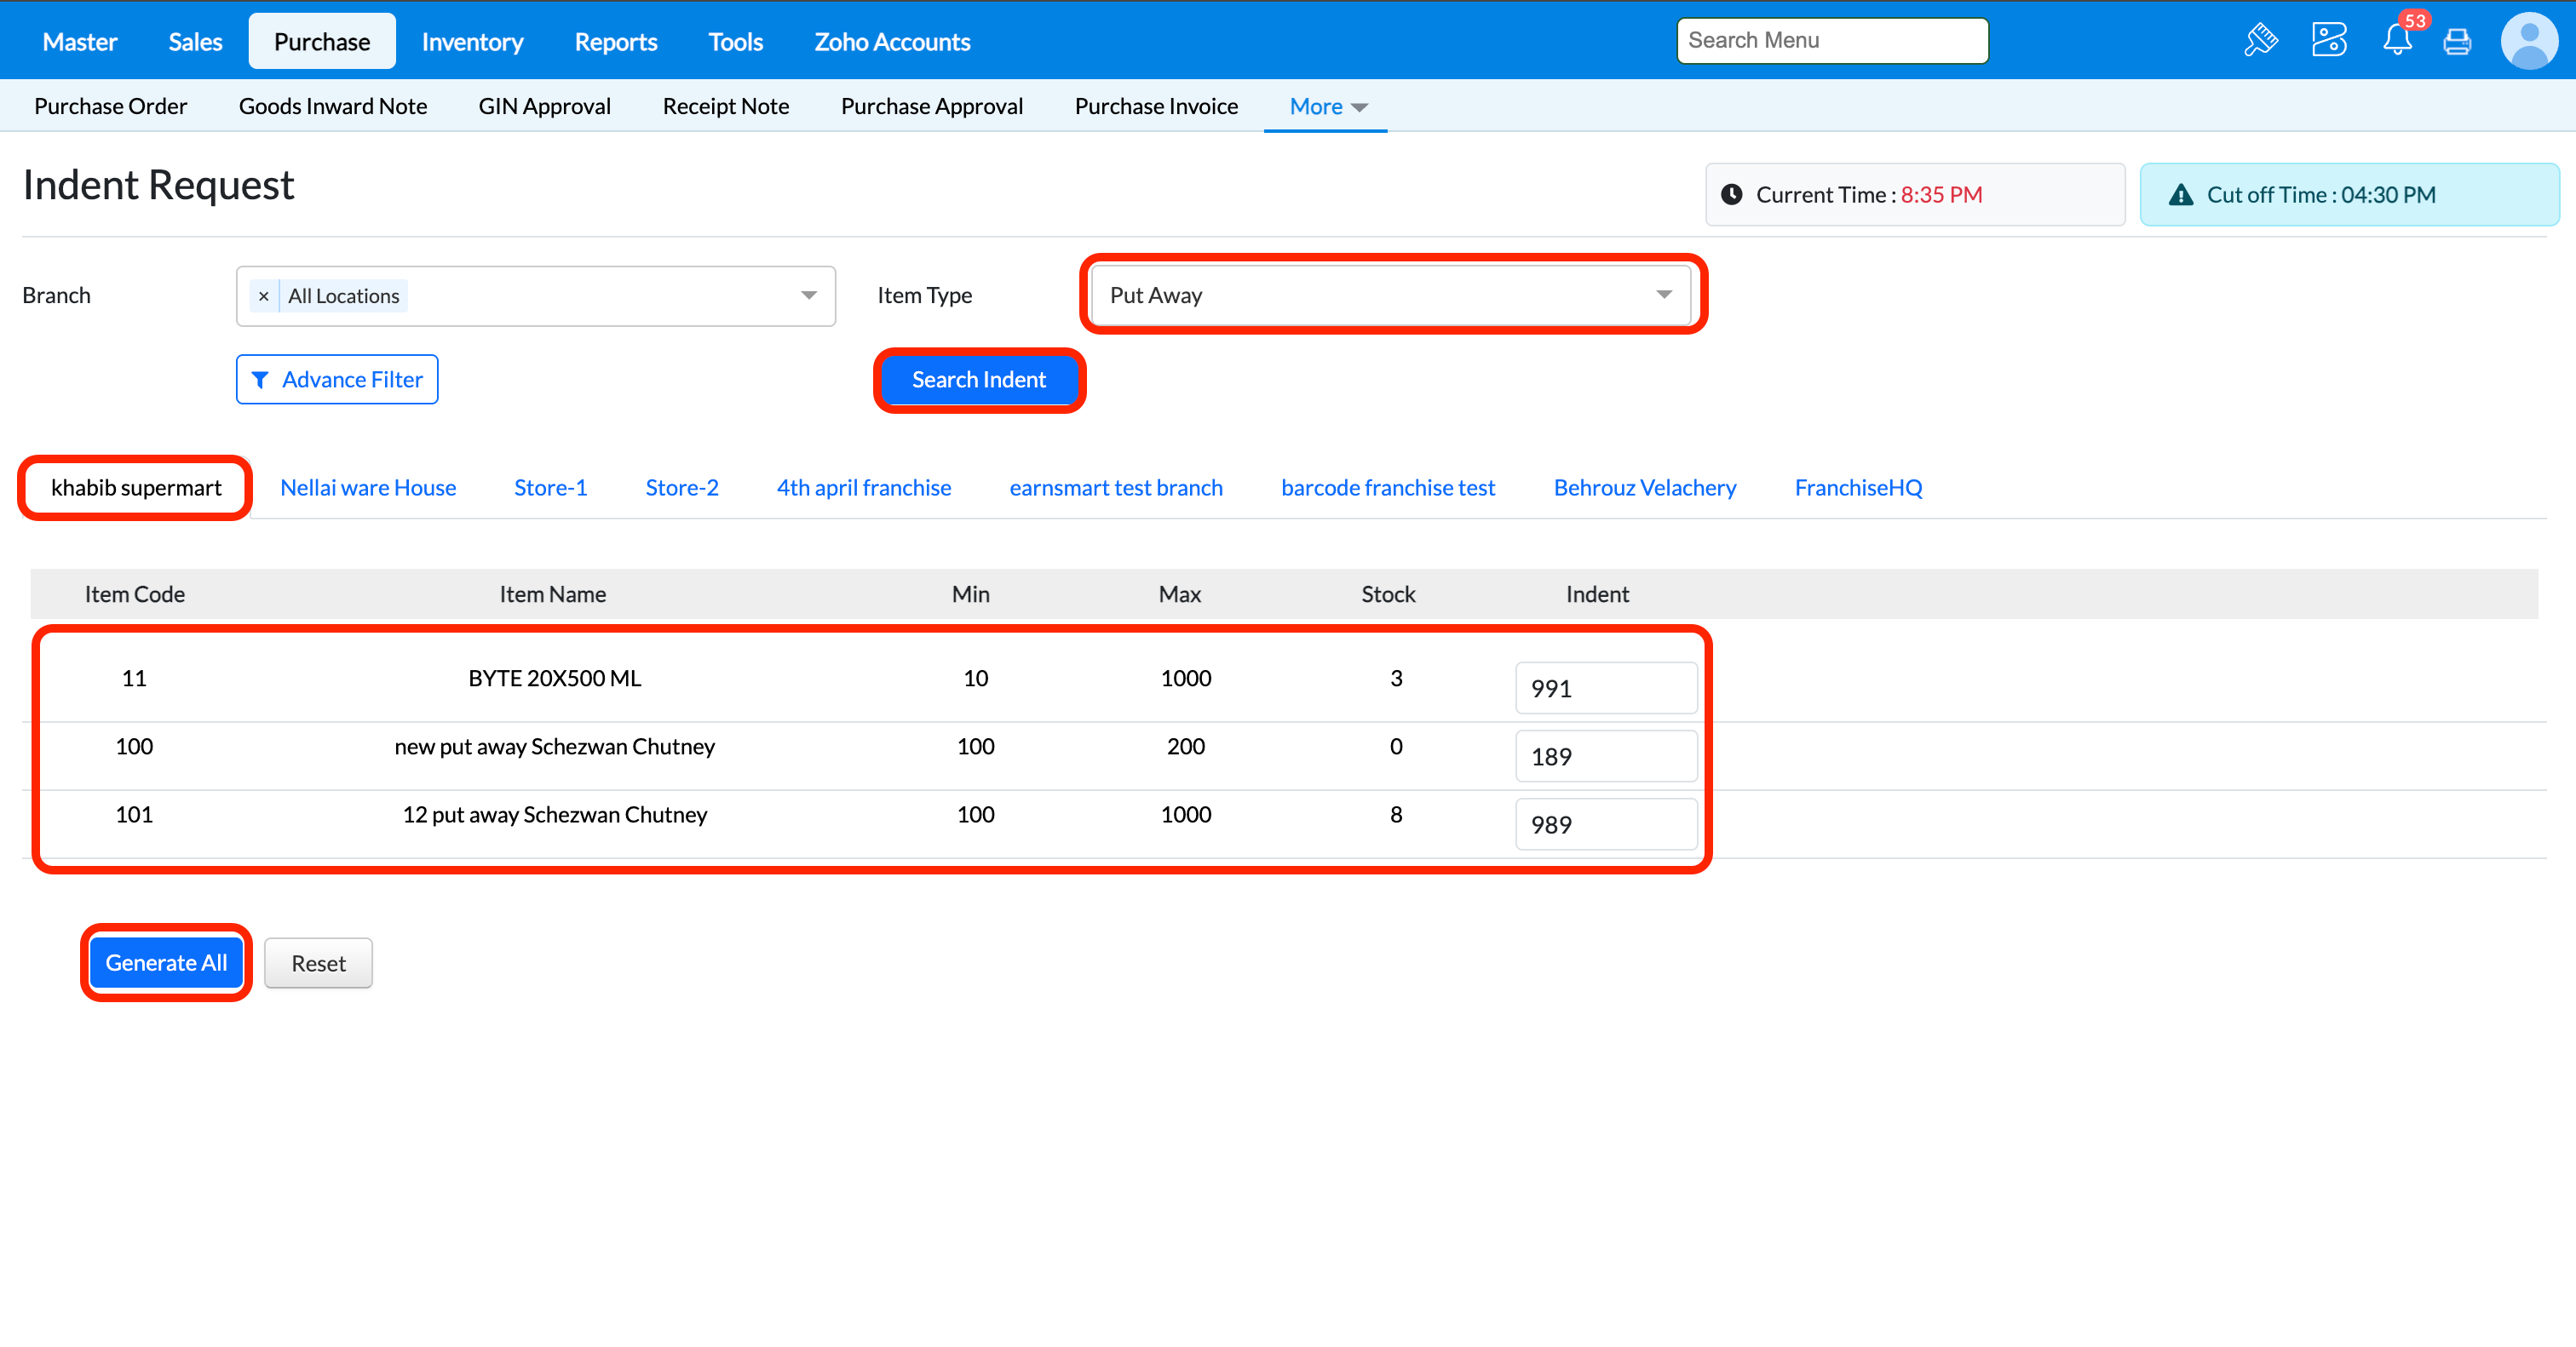Open the Inventory menu
The width and height of the screenshot is (2576, 1347).
pos(472,42)
